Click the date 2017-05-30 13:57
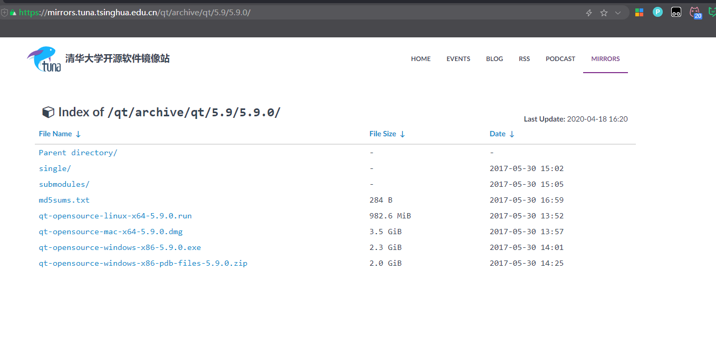 527,232
